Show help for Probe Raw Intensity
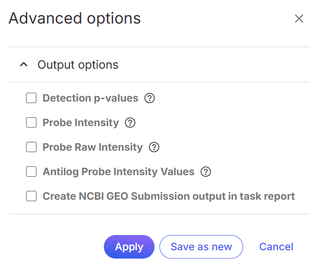The height and width of the screenshot is (264, 317). (x=154, y=147)
